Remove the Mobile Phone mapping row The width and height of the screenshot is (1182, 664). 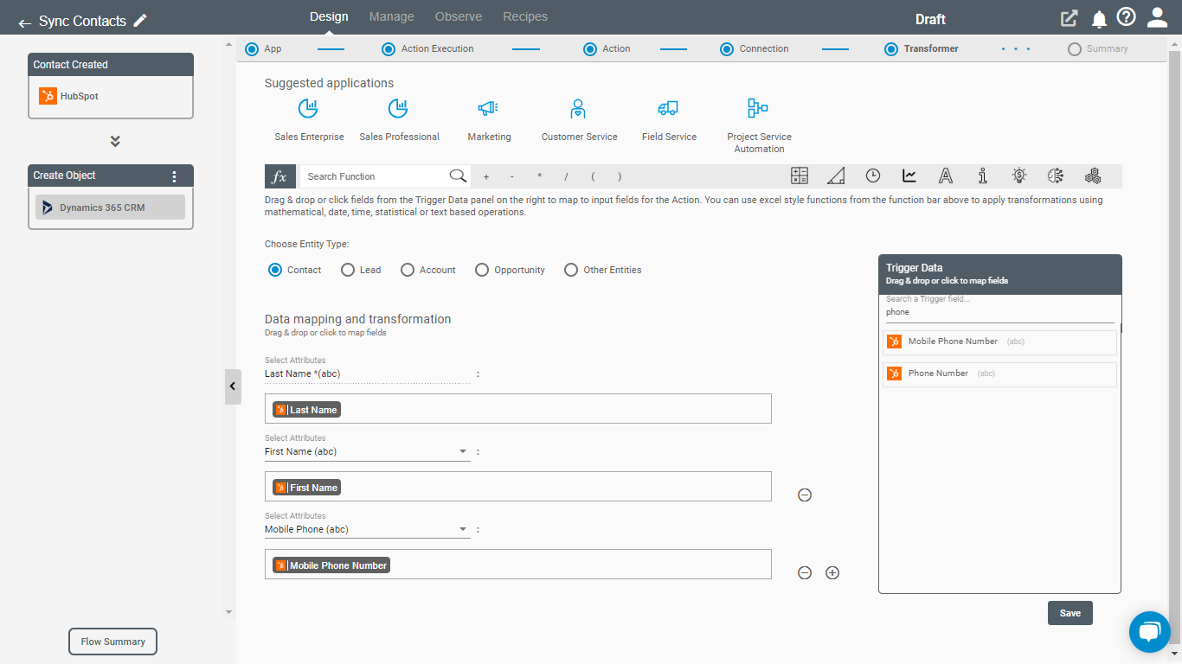[805, 573]
